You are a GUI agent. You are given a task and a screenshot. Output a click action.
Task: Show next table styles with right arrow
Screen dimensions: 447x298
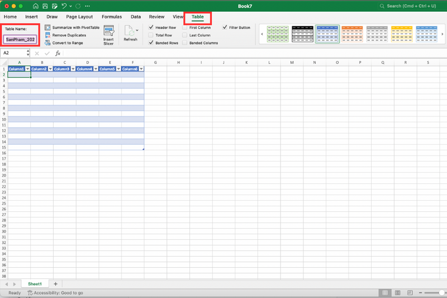442,34
